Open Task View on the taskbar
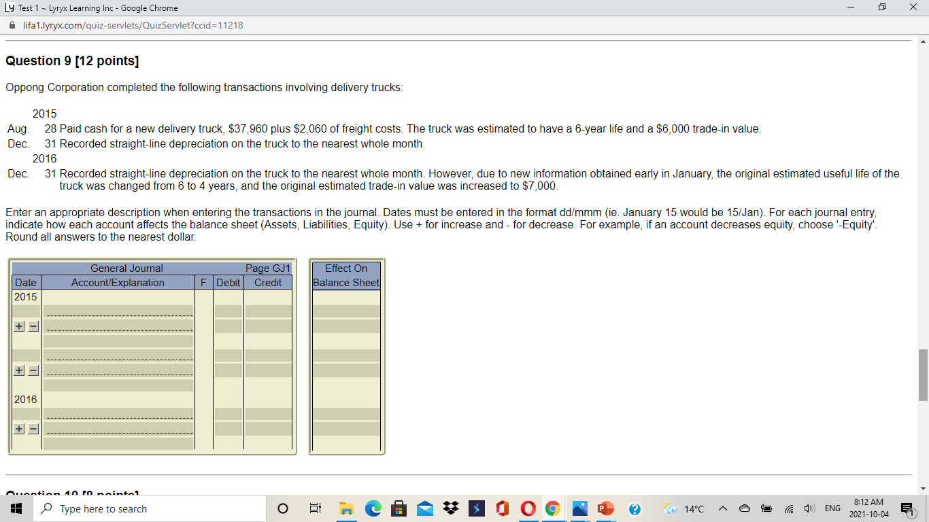929x522 pixels. coord(315,508)
